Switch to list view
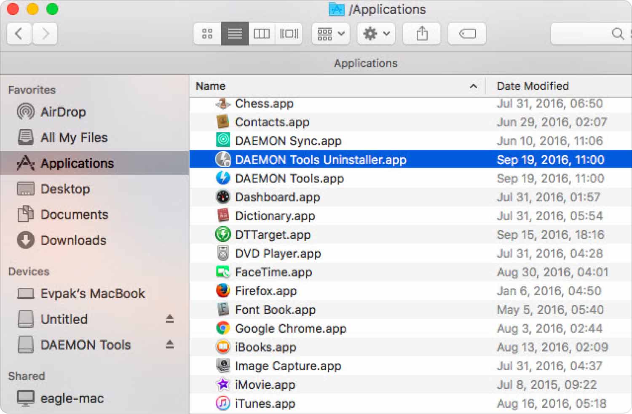Image resolution: width=632 pixels, height=414 pixels. click(x=235, y=33)
